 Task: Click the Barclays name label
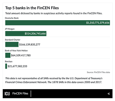click(9, 61)
